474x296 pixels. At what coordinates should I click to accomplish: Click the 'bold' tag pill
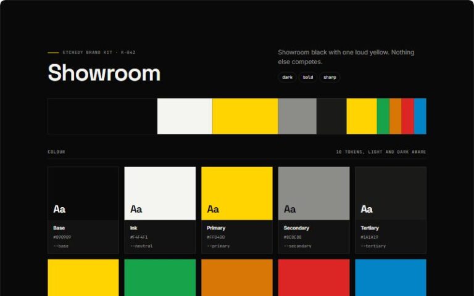coord(308,77)
